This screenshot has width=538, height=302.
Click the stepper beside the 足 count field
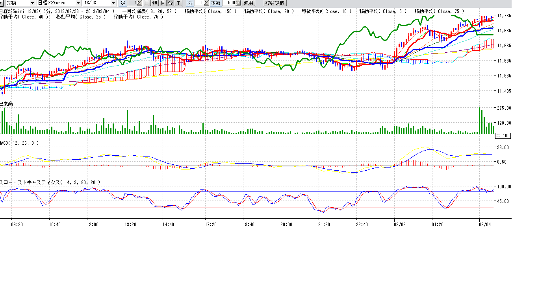[139, 3]
